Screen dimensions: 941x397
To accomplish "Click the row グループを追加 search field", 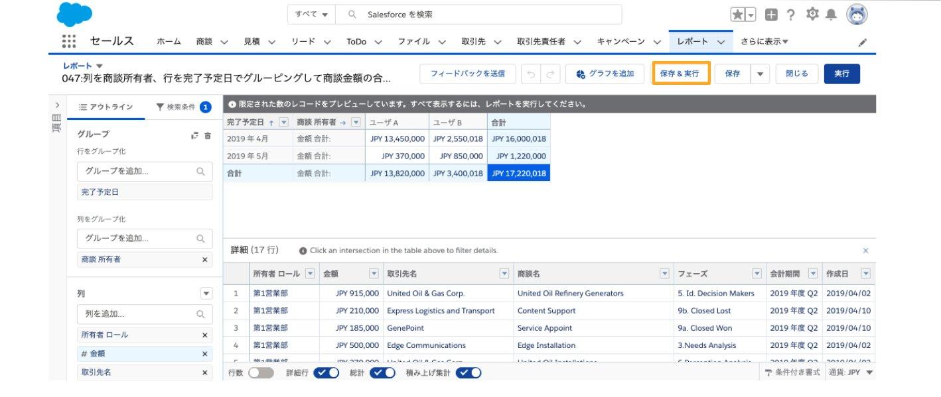I will pos(145,171).
